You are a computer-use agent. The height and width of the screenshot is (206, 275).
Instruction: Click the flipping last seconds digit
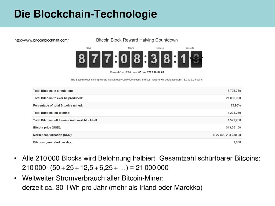point(196,59)
